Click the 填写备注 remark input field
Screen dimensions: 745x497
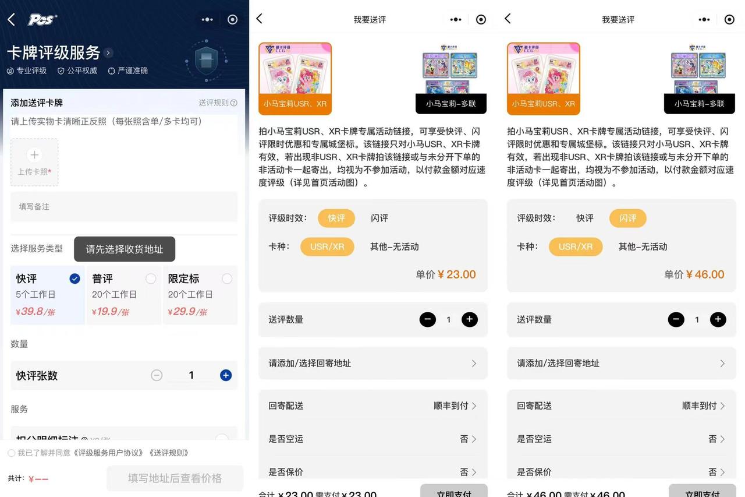[x=123, y=207]
